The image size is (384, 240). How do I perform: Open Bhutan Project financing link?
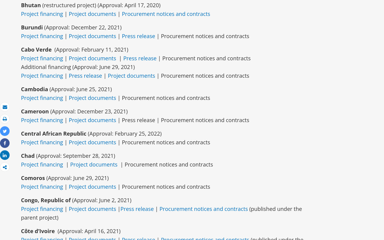(42, 14)
